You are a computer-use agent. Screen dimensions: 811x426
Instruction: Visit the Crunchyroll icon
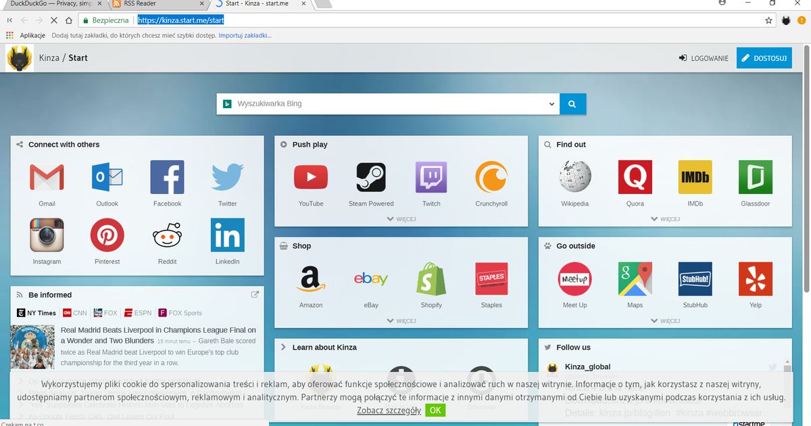tap(491, 177)
